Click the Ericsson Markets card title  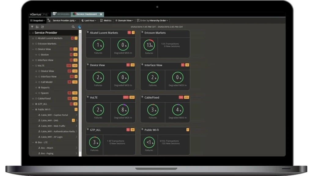tap(155, 33)
